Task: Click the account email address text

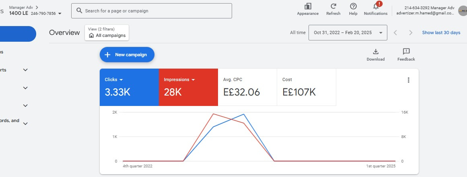Action: pos(425,13)
